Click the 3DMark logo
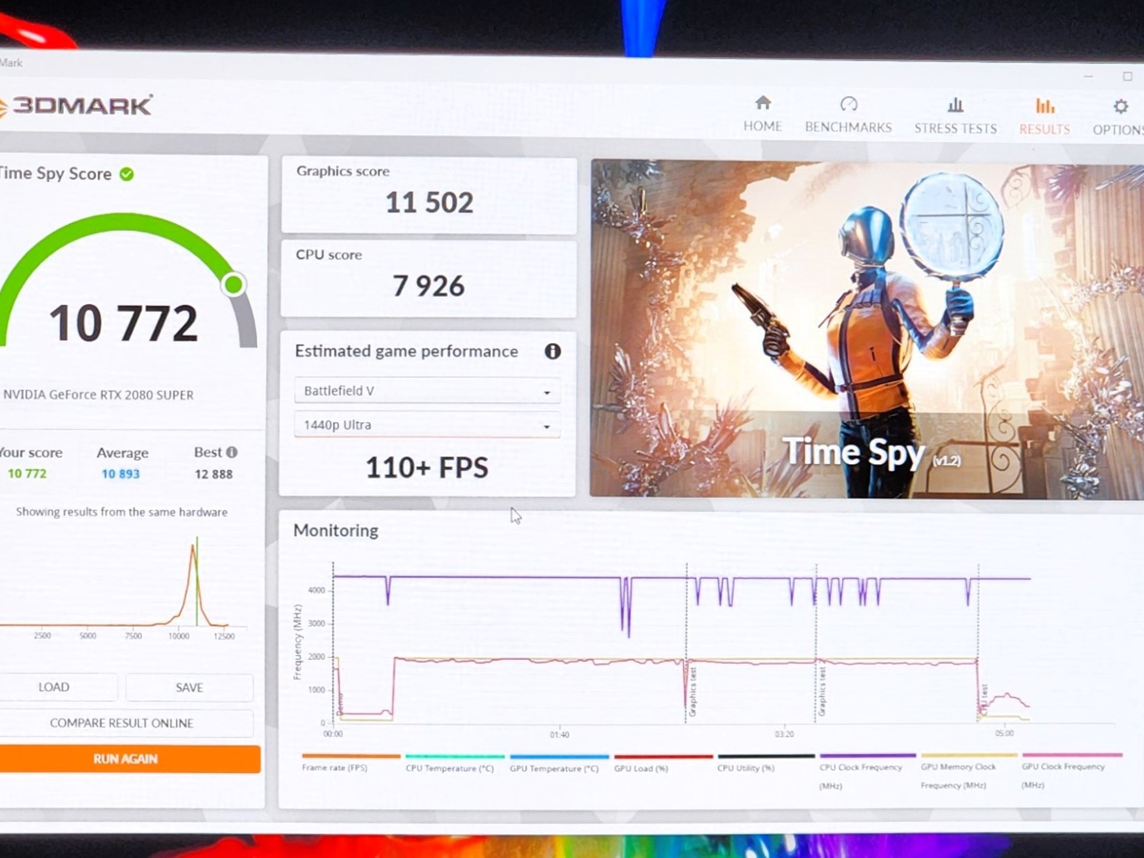Viewport: 1144px width, 858px height. tap(75, 106)
